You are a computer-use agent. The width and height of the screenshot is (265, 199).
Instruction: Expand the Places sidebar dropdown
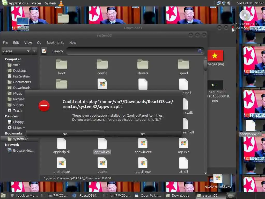click(x=16, y=51)
